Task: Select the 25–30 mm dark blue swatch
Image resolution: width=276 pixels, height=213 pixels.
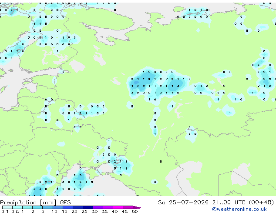Action: [x=88, y=207]
